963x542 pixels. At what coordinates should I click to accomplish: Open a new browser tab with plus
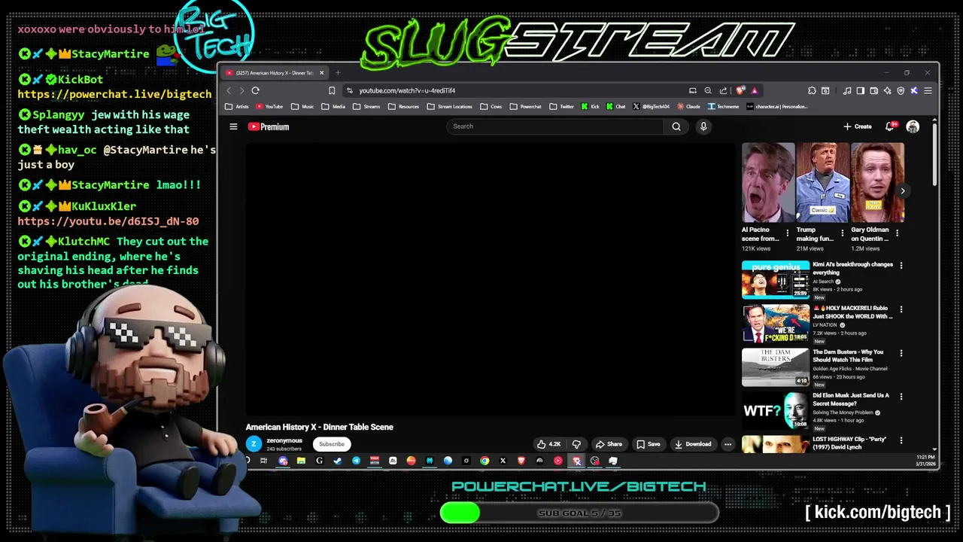[x=338, y=73]
